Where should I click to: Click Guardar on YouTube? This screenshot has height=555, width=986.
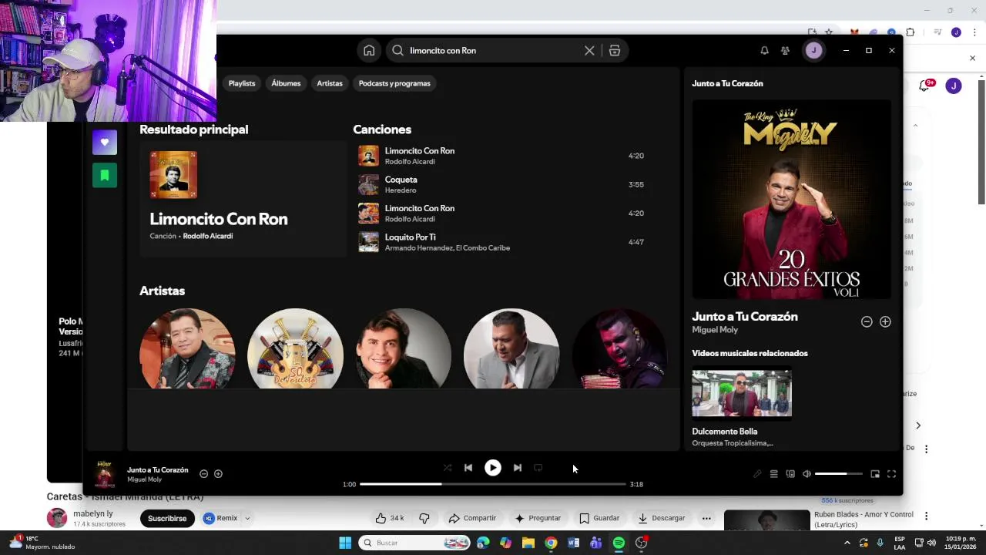599,519
